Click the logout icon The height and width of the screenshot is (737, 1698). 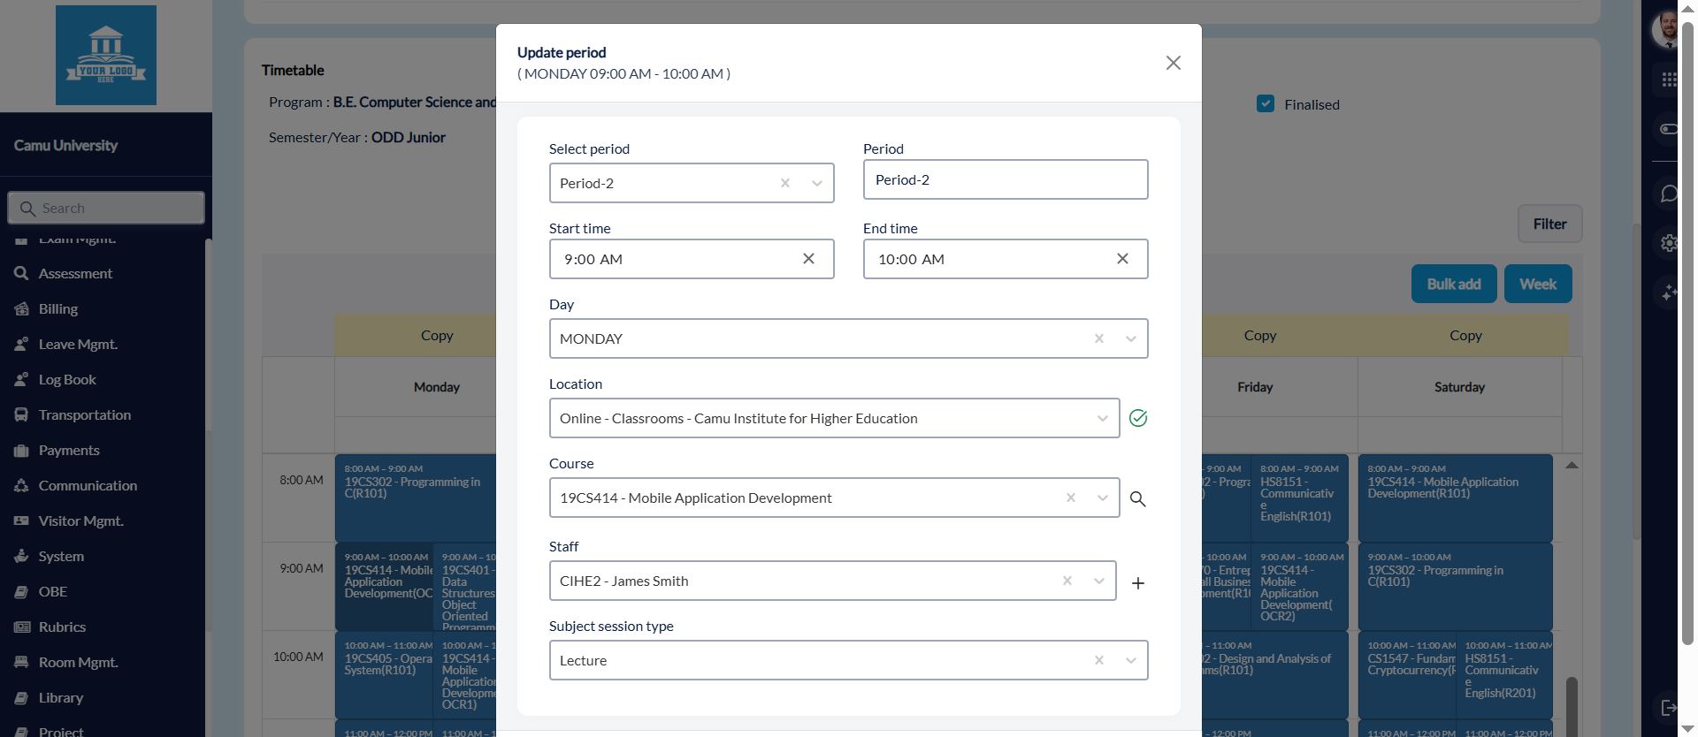click(1669, 708)
